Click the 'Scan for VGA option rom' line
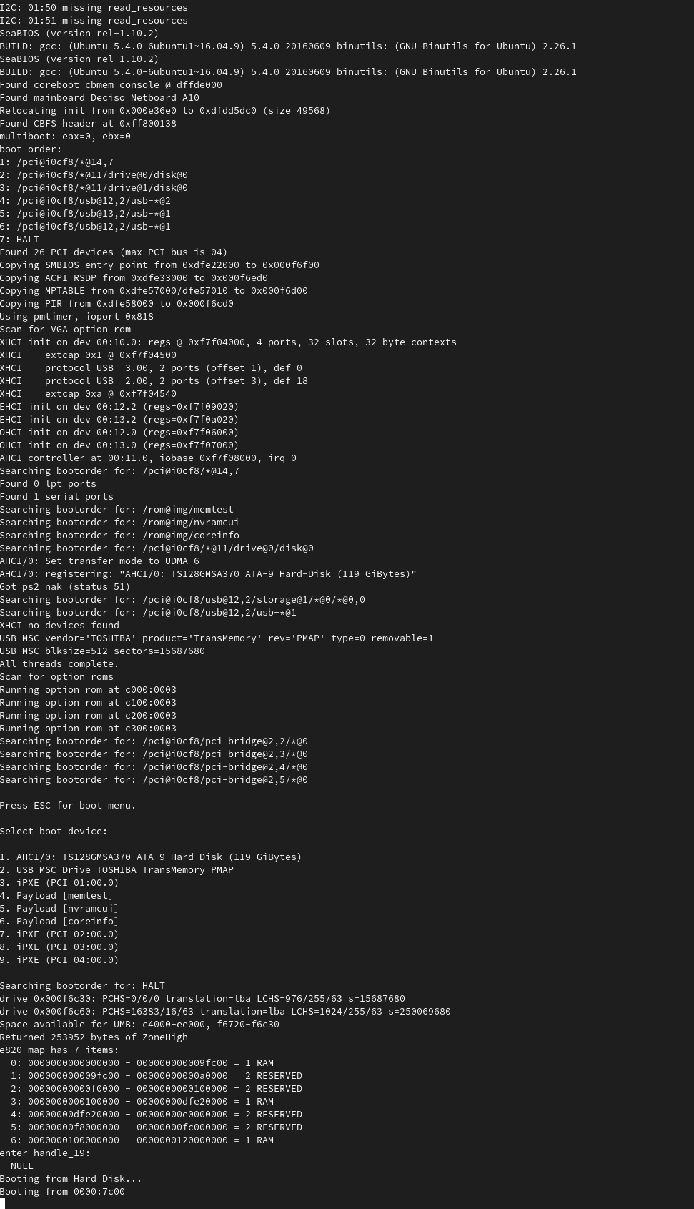Screen dimensions: 694x1209 pos(65,329)
